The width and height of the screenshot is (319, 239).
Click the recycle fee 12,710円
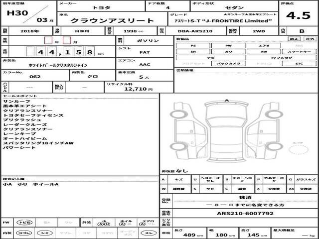click(x=139, y=89)
